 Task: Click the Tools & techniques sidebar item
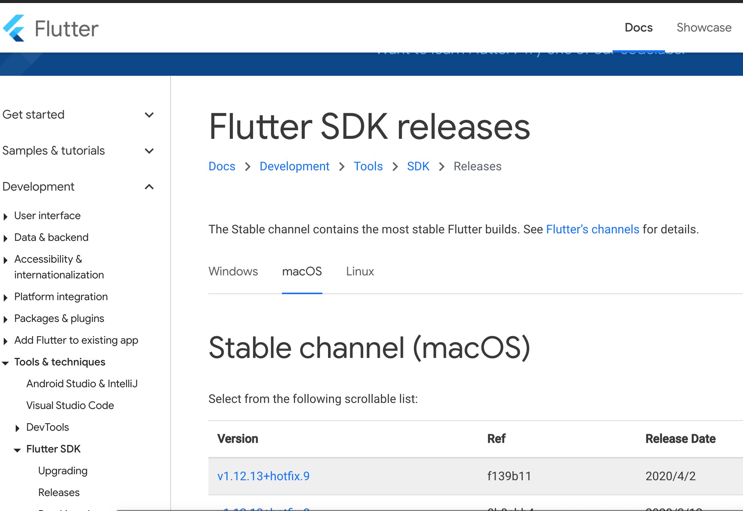point(60,362)
